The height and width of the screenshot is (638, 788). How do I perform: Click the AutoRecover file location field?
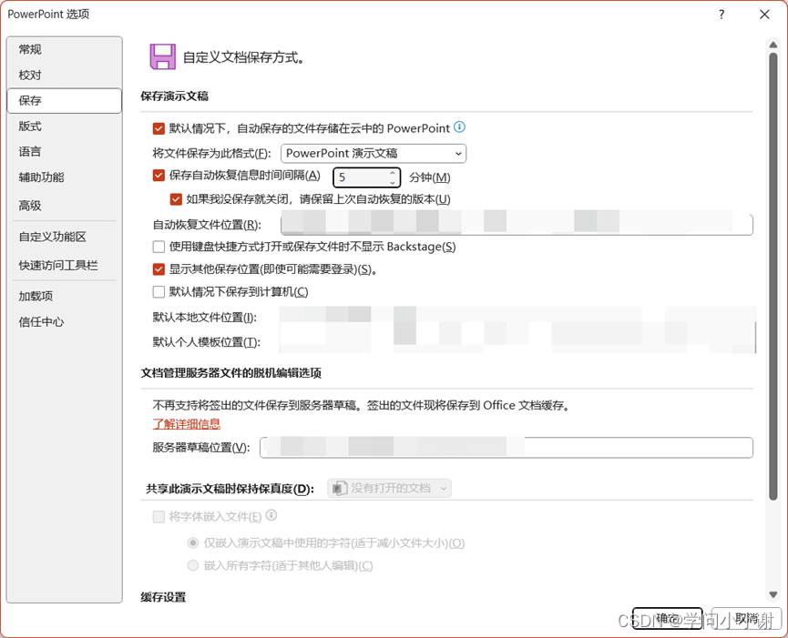point(517,225)
